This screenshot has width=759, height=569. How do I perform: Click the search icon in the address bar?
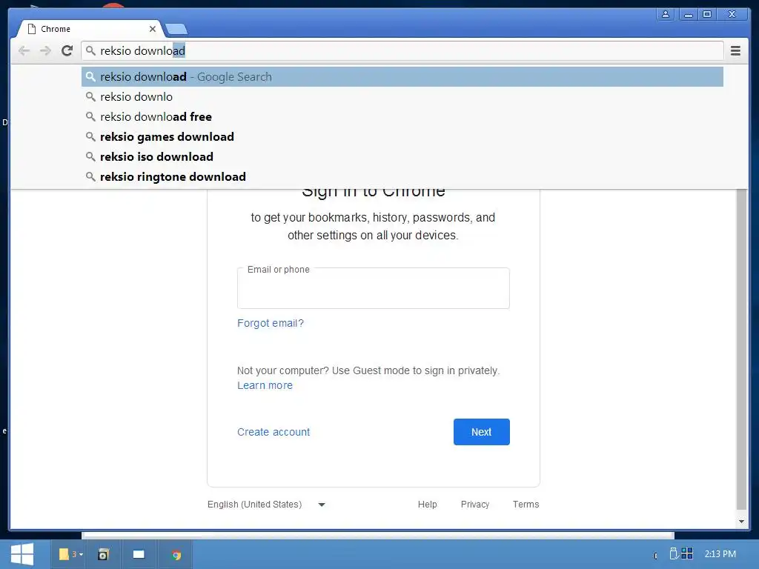click(90, 50)
